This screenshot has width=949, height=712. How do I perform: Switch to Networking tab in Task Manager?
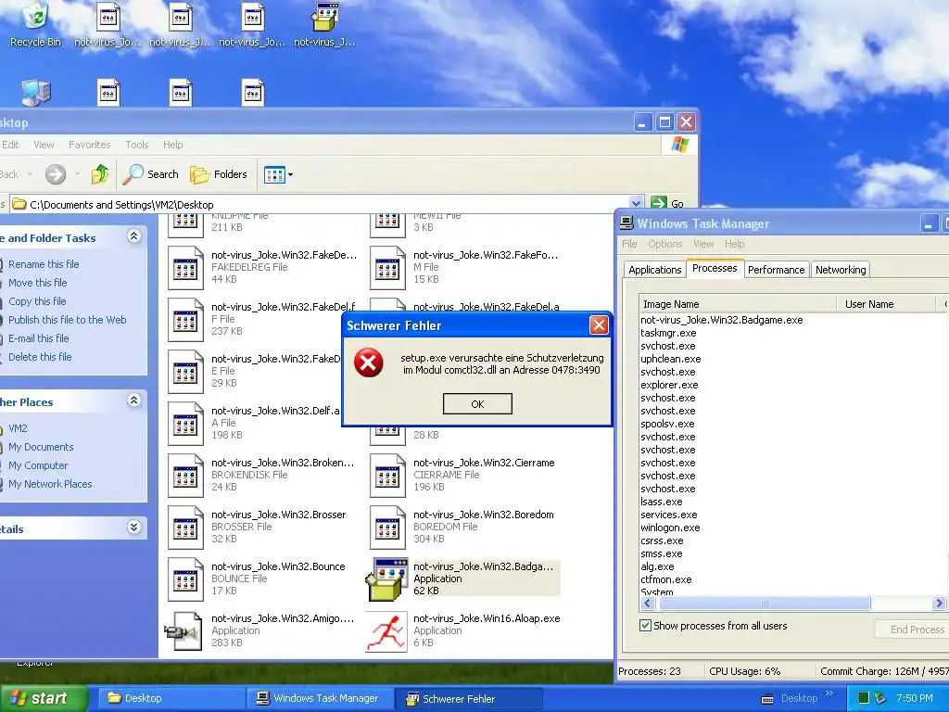840,270
